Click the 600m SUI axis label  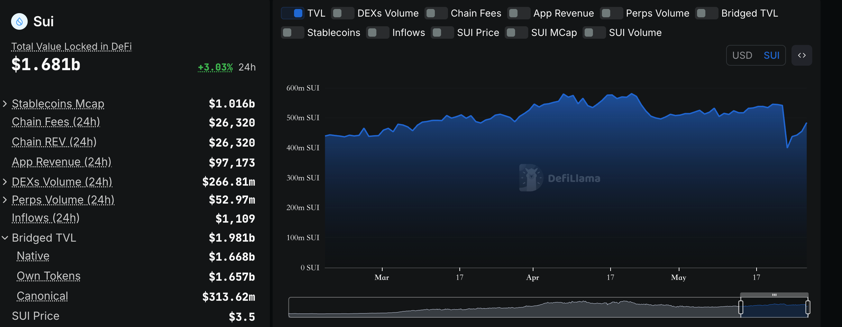pos(303,88)
